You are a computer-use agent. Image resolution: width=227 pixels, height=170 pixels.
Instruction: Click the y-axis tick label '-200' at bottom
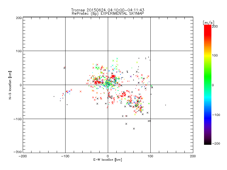pos(18,152)
